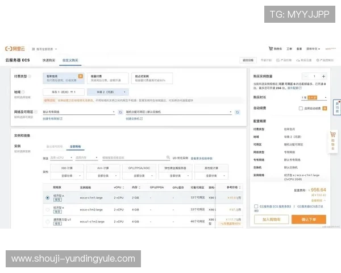Click the info icon next to 地域
The width and height of the screenshot is (341, 273).
23,92
